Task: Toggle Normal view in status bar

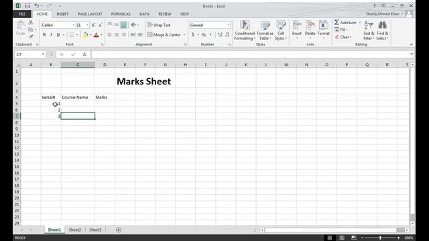Action: tap(330, 238)
